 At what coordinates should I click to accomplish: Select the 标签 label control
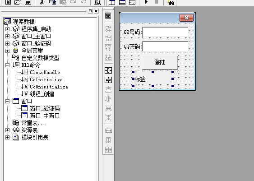pyautogui.click(x=153, y=79)
